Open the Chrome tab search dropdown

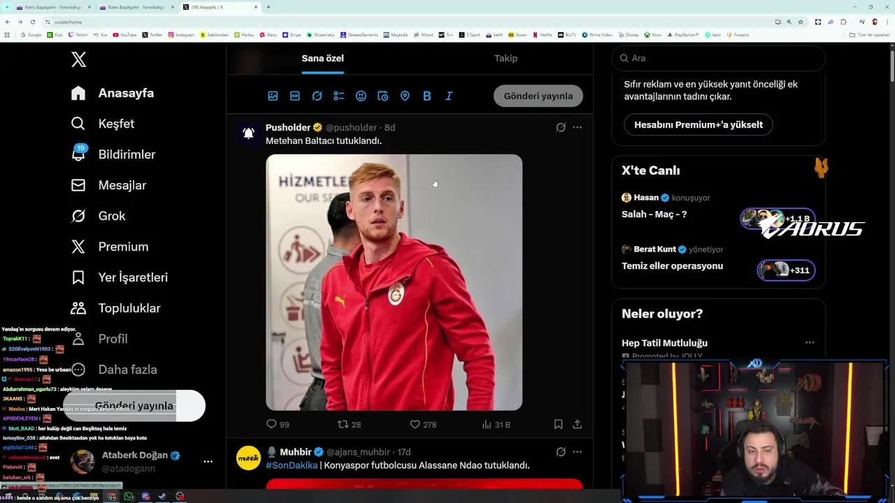pos(6,7)
